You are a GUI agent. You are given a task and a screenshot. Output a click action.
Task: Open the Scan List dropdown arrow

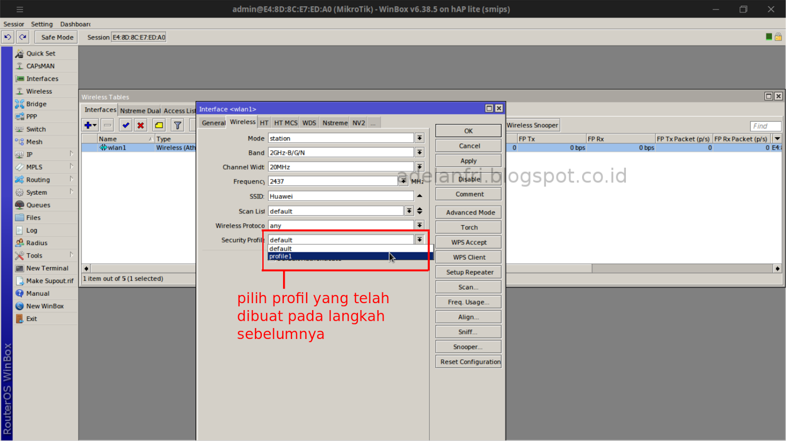pos(409,211)
